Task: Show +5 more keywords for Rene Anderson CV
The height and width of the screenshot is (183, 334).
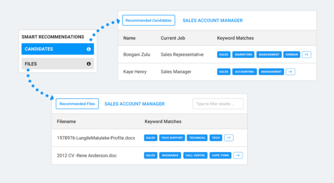Action: coord(238,156)
